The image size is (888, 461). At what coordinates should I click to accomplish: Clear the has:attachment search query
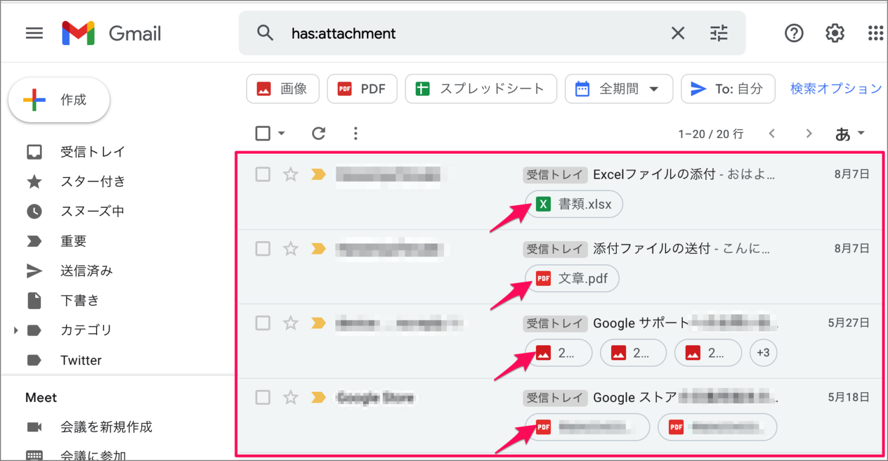678,34
